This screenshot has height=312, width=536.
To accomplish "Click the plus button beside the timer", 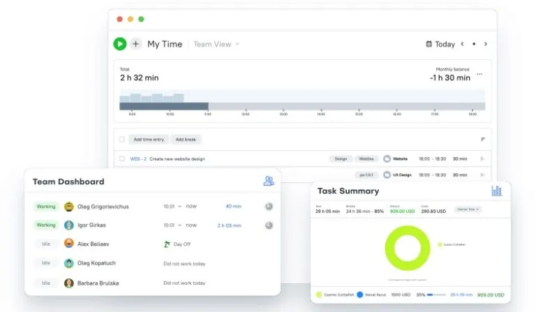I will (x=135, y=44).
